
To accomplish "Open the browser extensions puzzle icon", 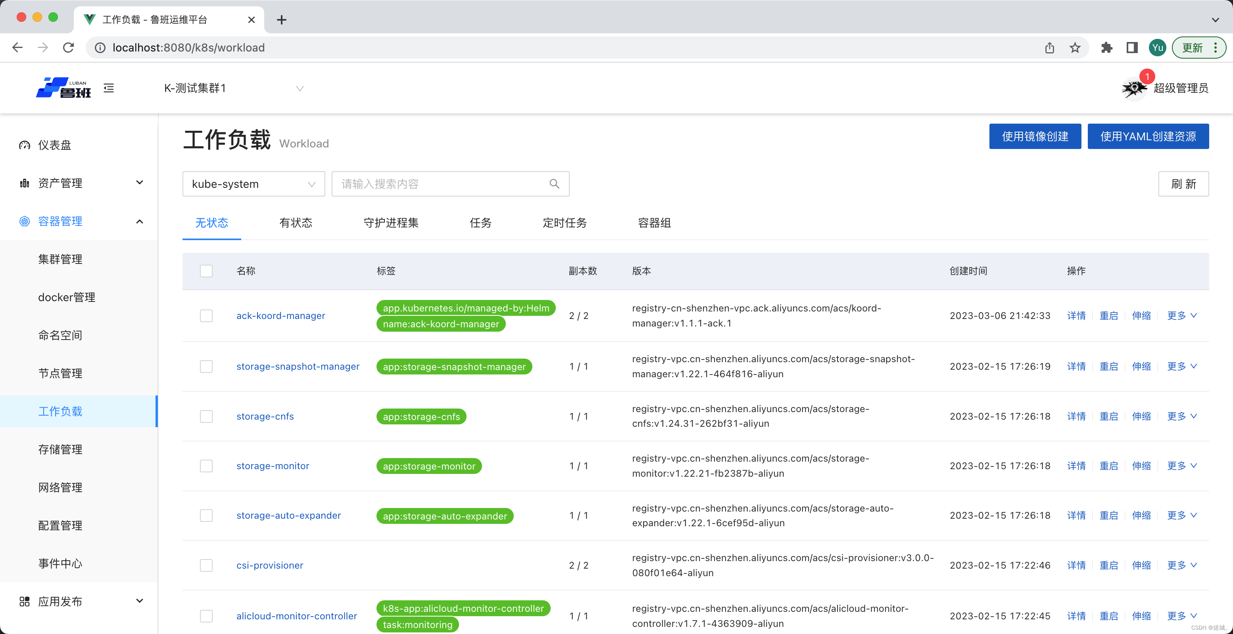I will tap(1106, 47).
